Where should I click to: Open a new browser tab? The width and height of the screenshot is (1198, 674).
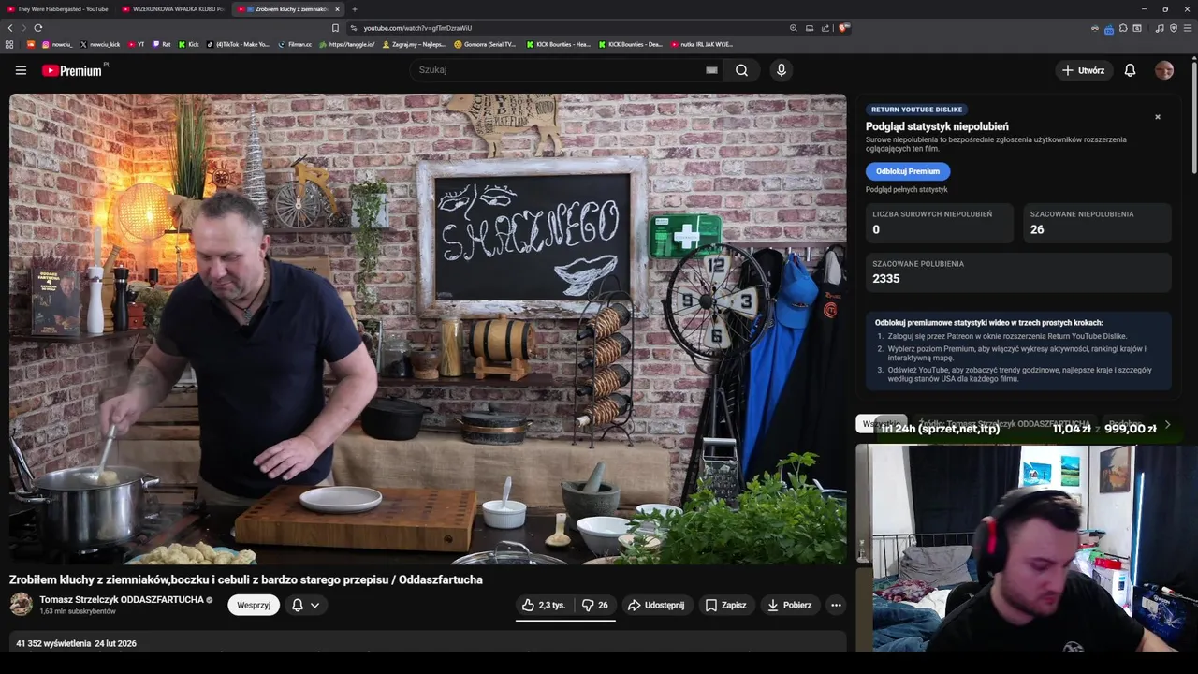tap(354, 9)
